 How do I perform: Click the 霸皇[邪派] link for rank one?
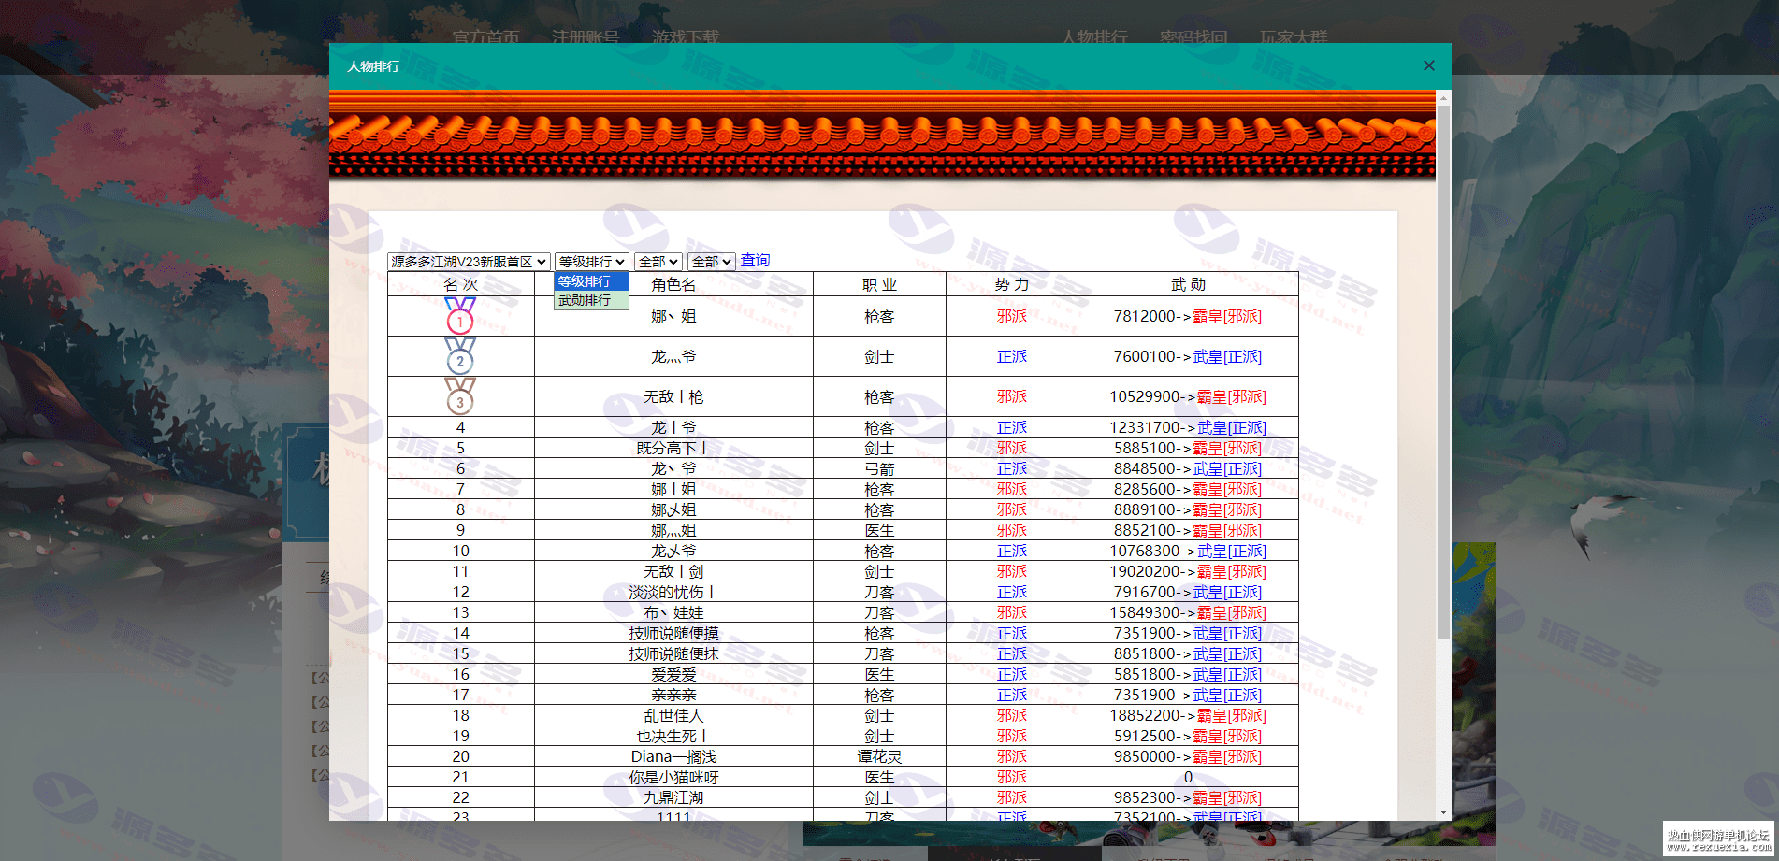(1227, 316)
